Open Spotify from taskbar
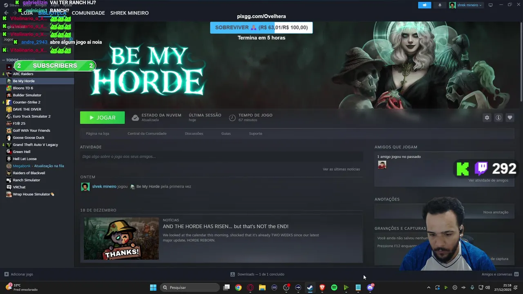 [x=334, y=287]
